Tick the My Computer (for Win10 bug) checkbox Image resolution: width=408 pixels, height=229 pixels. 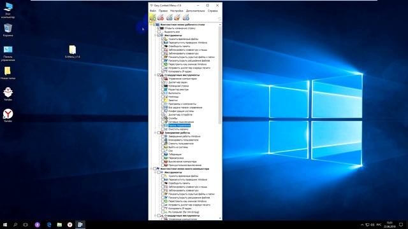coord(163,212)
